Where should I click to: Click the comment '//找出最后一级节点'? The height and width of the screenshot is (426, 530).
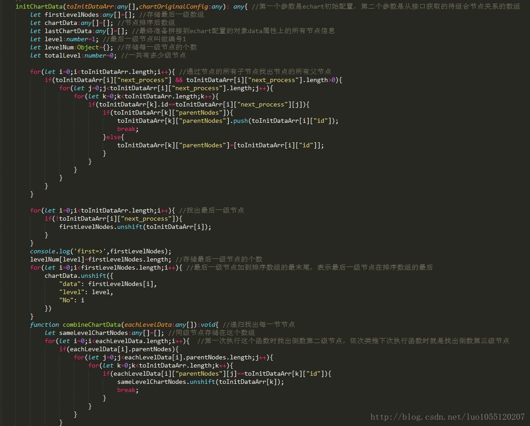(x=212, y=210)
